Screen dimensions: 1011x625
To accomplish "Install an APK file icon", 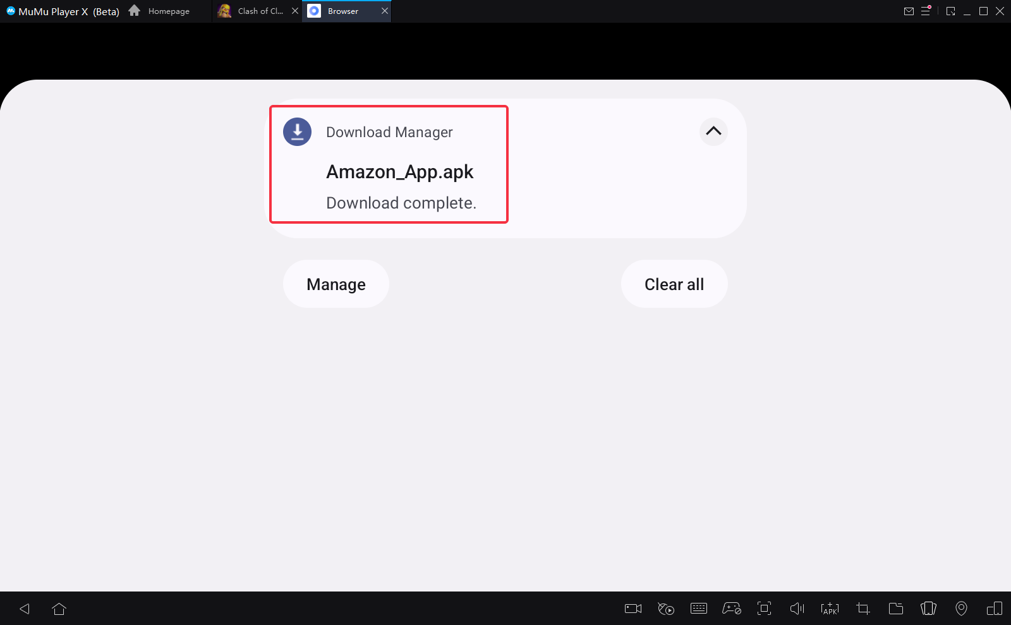I will (x=830, y=609).
